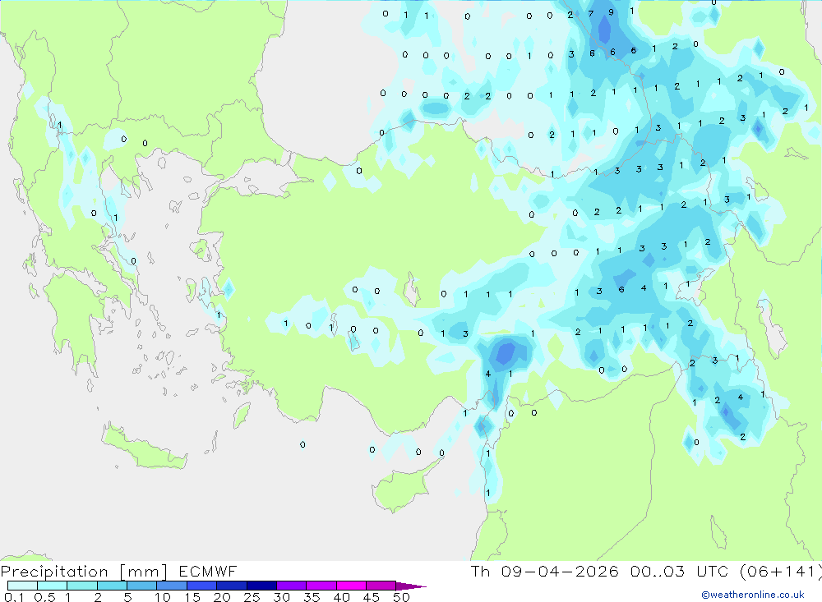Screen dimensions: 822x602
Task: Select the 1–2 mm legend swatch
Action: (x=81, y=586)
